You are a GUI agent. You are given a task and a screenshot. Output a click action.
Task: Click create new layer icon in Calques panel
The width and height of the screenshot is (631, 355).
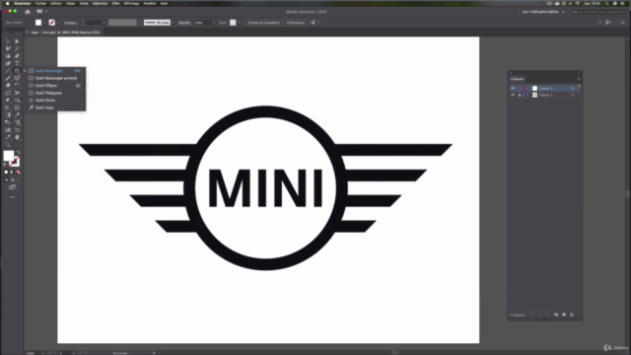564,315
